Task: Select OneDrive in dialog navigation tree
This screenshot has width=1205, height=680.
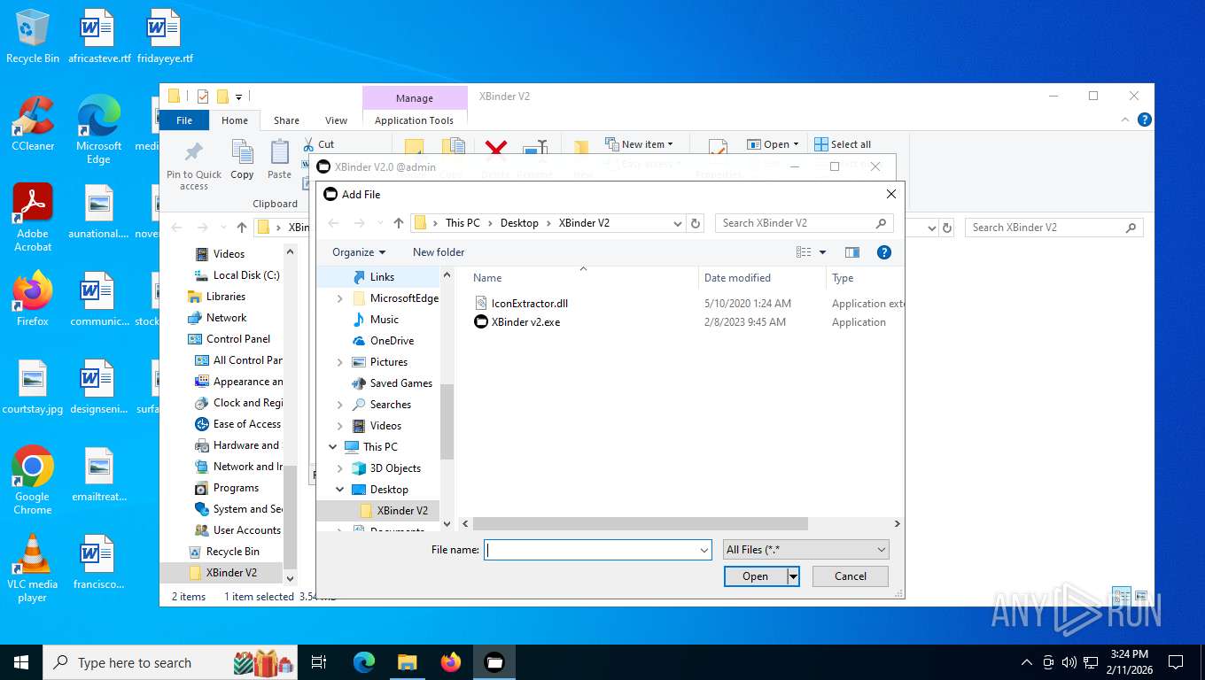Action: pos(392,341)
